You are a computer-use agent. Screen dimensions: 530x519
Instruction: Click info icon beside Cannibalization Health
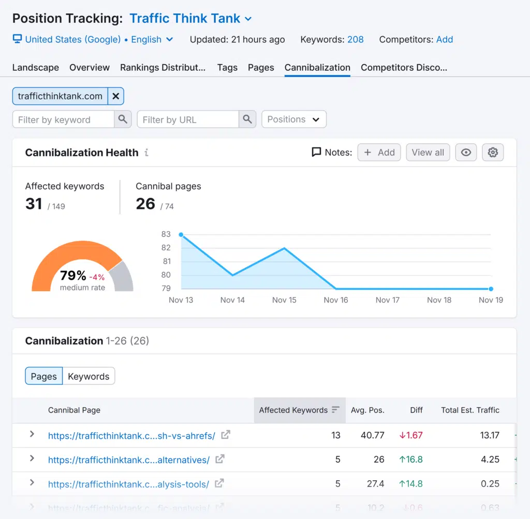[x=147, y=152]
